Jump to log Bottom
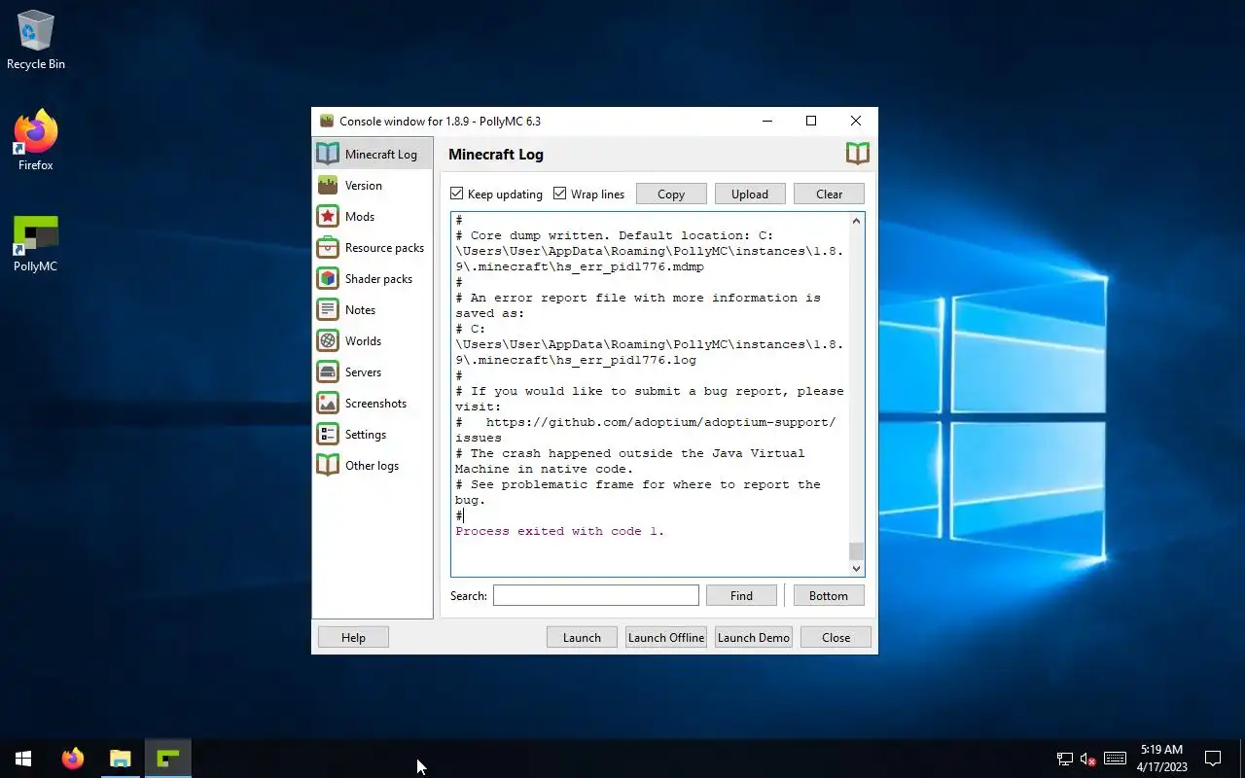The image size is (1245, 778). click(x=829, y=595)
